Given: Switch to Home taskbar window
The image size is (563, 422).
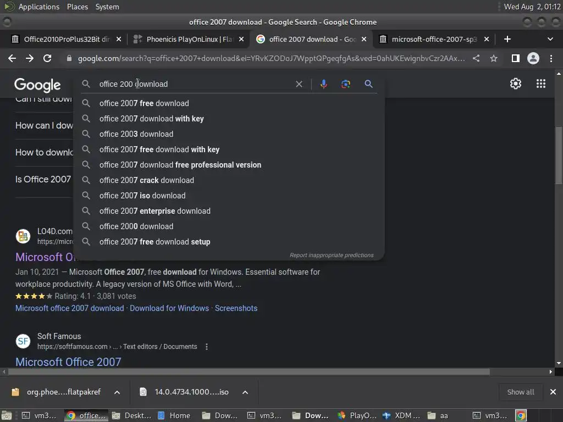Looking at the screenshot, I should pos(174,415).
